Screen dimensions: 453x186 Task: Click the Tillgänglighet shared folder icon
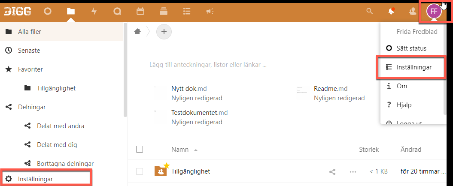pos(161,171)
